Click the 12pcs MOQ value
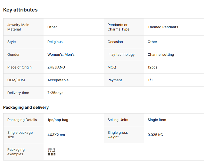This screenshot has height=165, width=206. (x=152, y=67)
